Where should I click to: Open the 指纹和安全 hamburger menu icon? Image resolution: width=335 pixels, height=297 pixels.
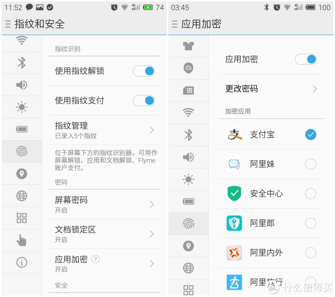click(8, 24)
